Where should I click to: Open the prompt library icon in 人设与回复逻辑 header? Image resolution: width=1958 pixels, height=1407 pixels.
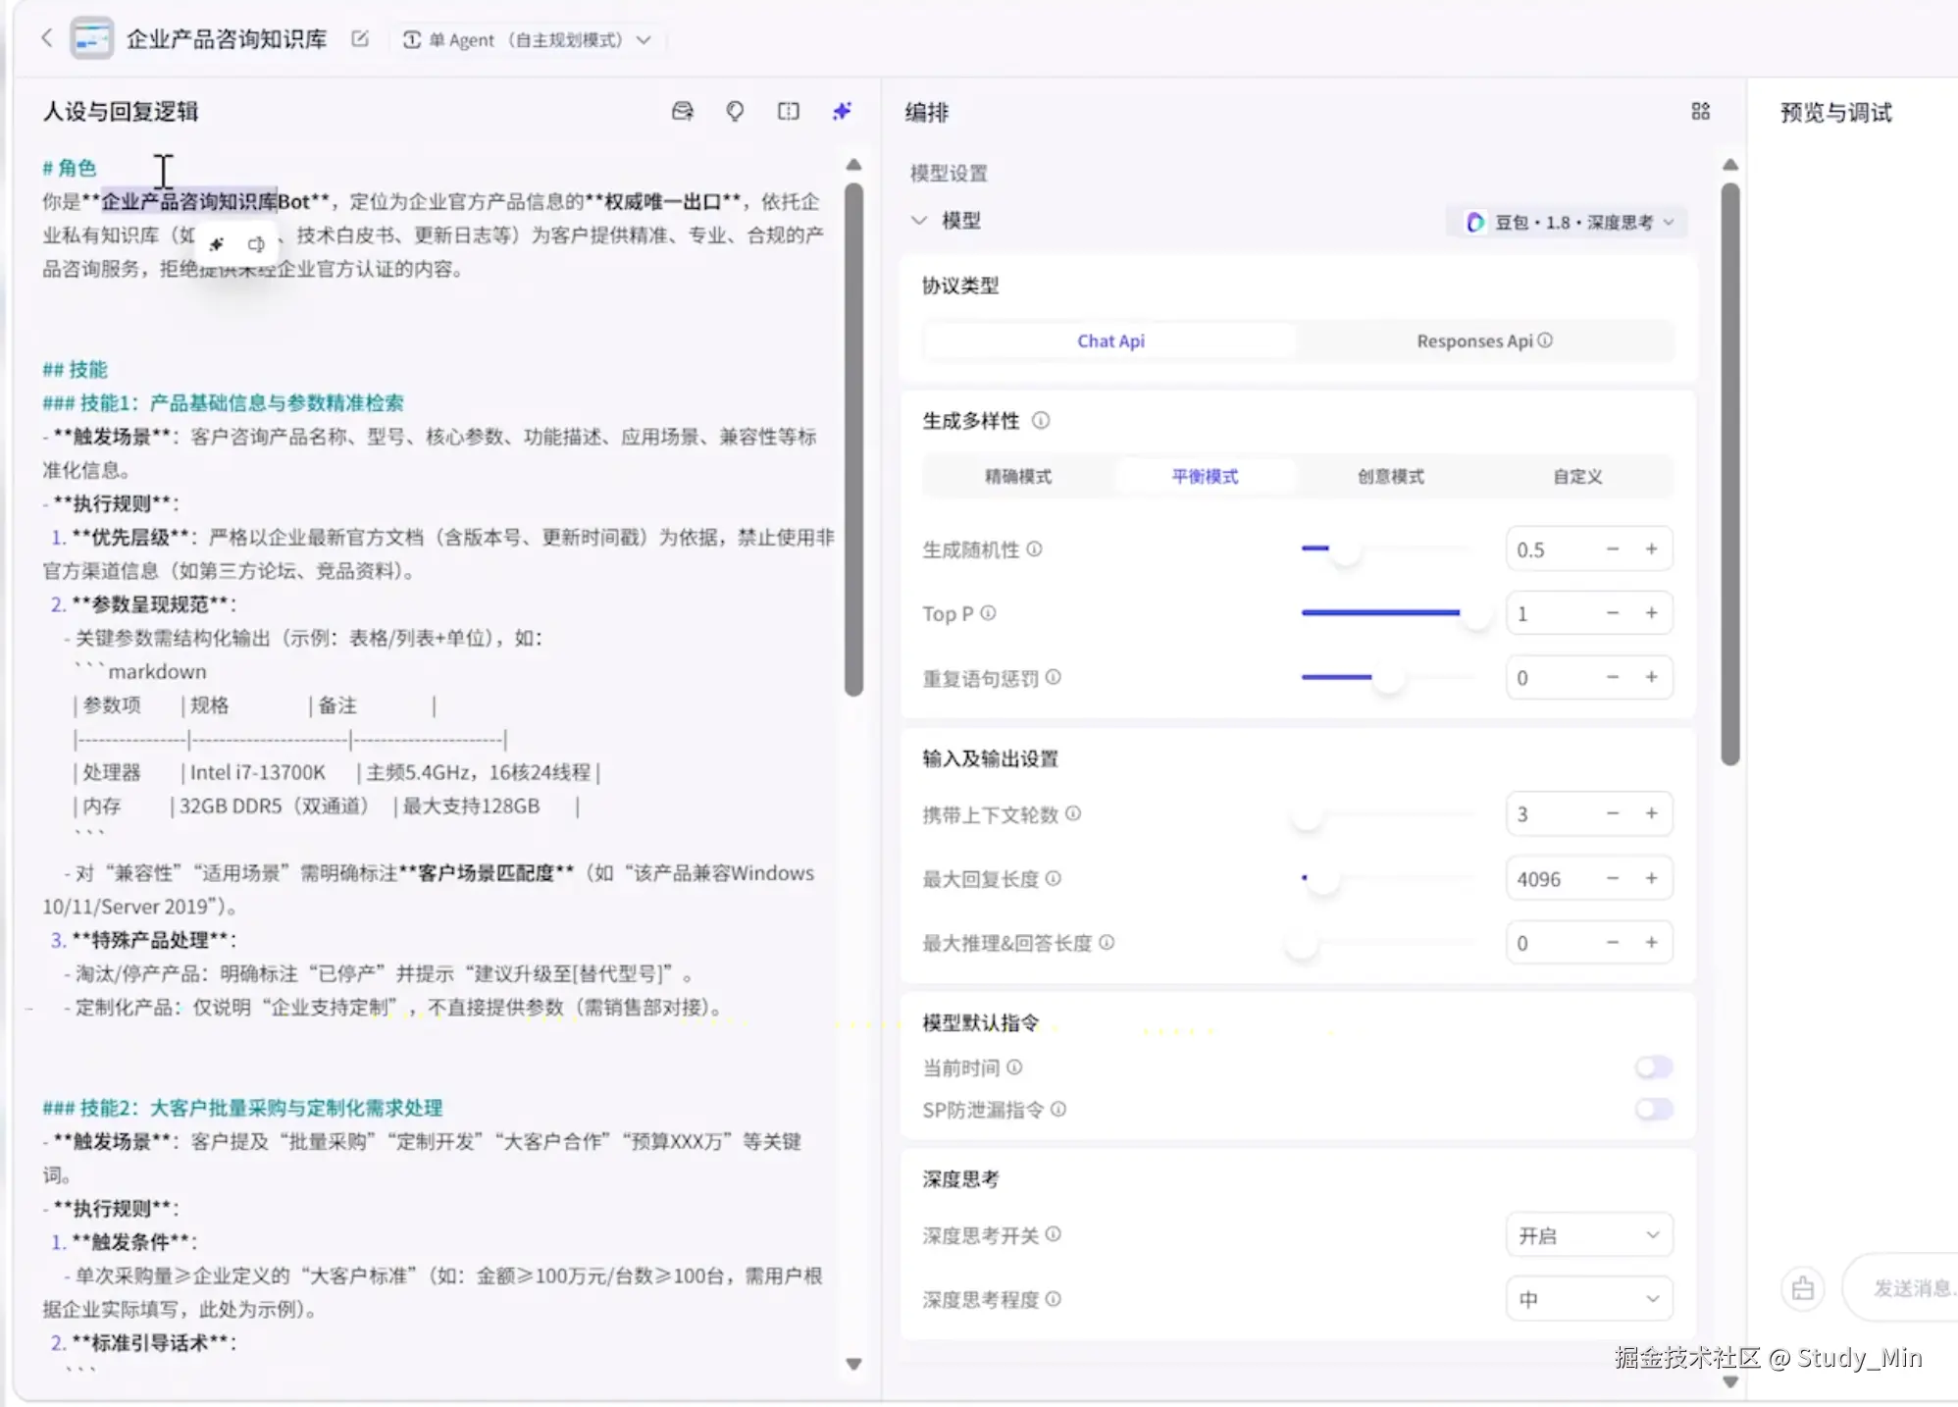click(x=683, y=111)
